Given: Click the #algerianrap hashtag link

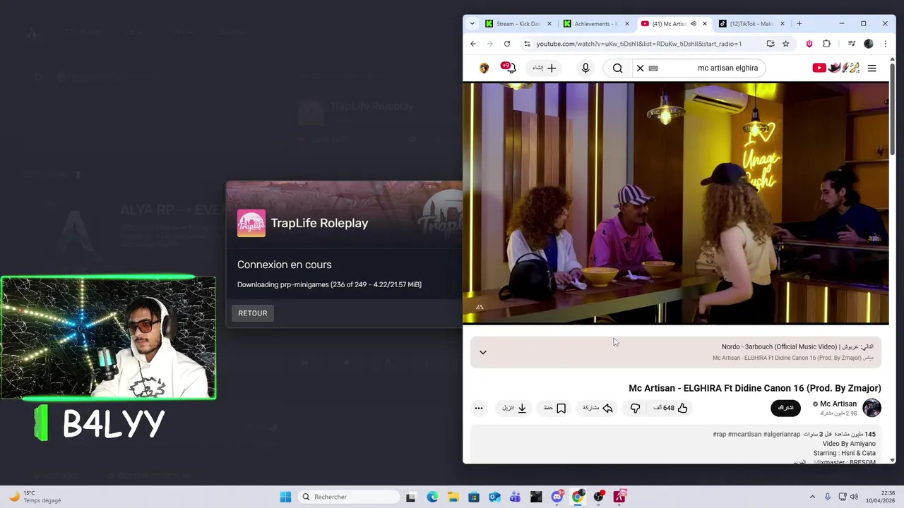Looking at the screenshot, I should point(781,435).
